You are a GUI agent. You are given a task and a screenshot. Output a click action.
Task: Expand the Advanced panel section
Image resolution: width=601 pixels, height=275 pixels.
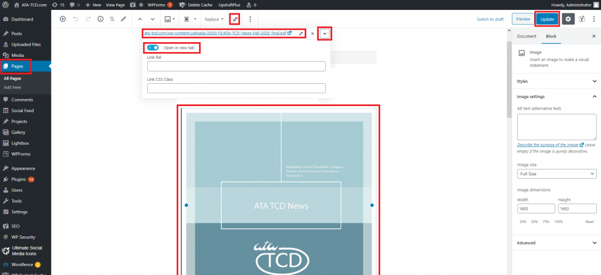(556, 243)
